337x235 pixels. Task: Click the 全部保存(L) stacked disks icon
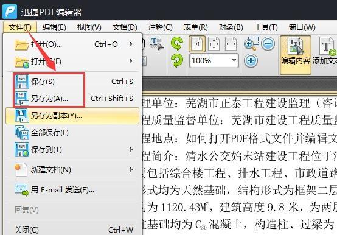pyautogui.click(x=22, y=133)
